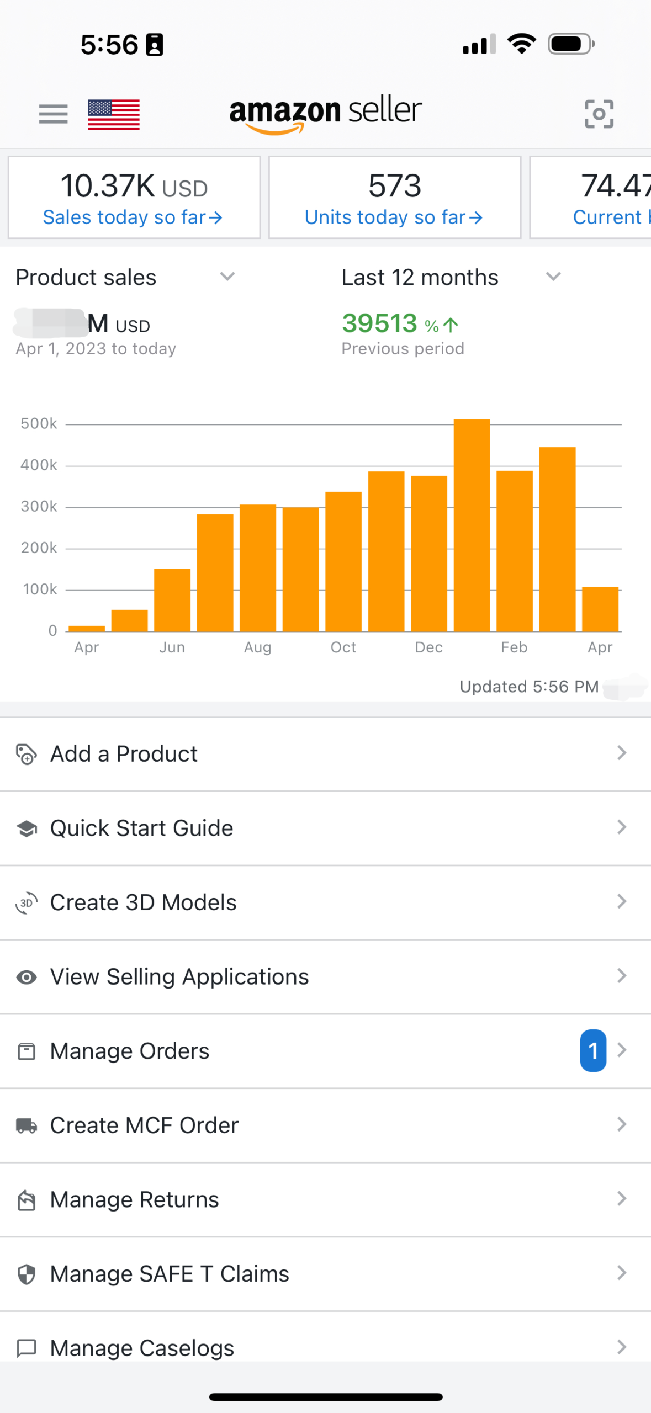Open Units today so far link
651x1413 pixels.
tap(394, 217)
